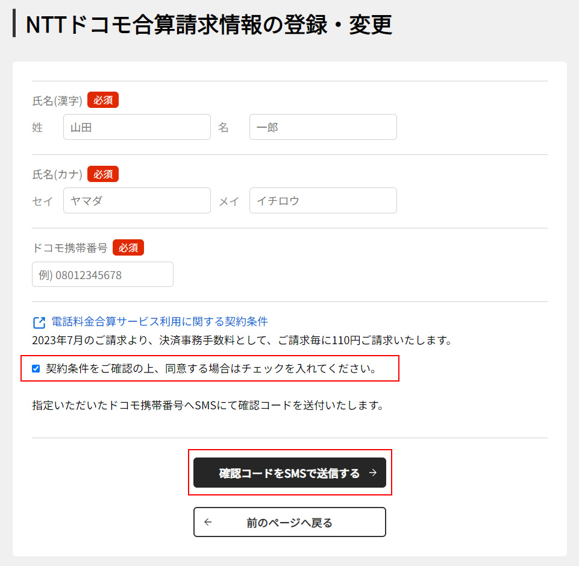The height and width of the screenshot is (566, 579).
Task: Click the 契約条件をご確認の上 agreement label text
Action: click(x=211, y=368)
